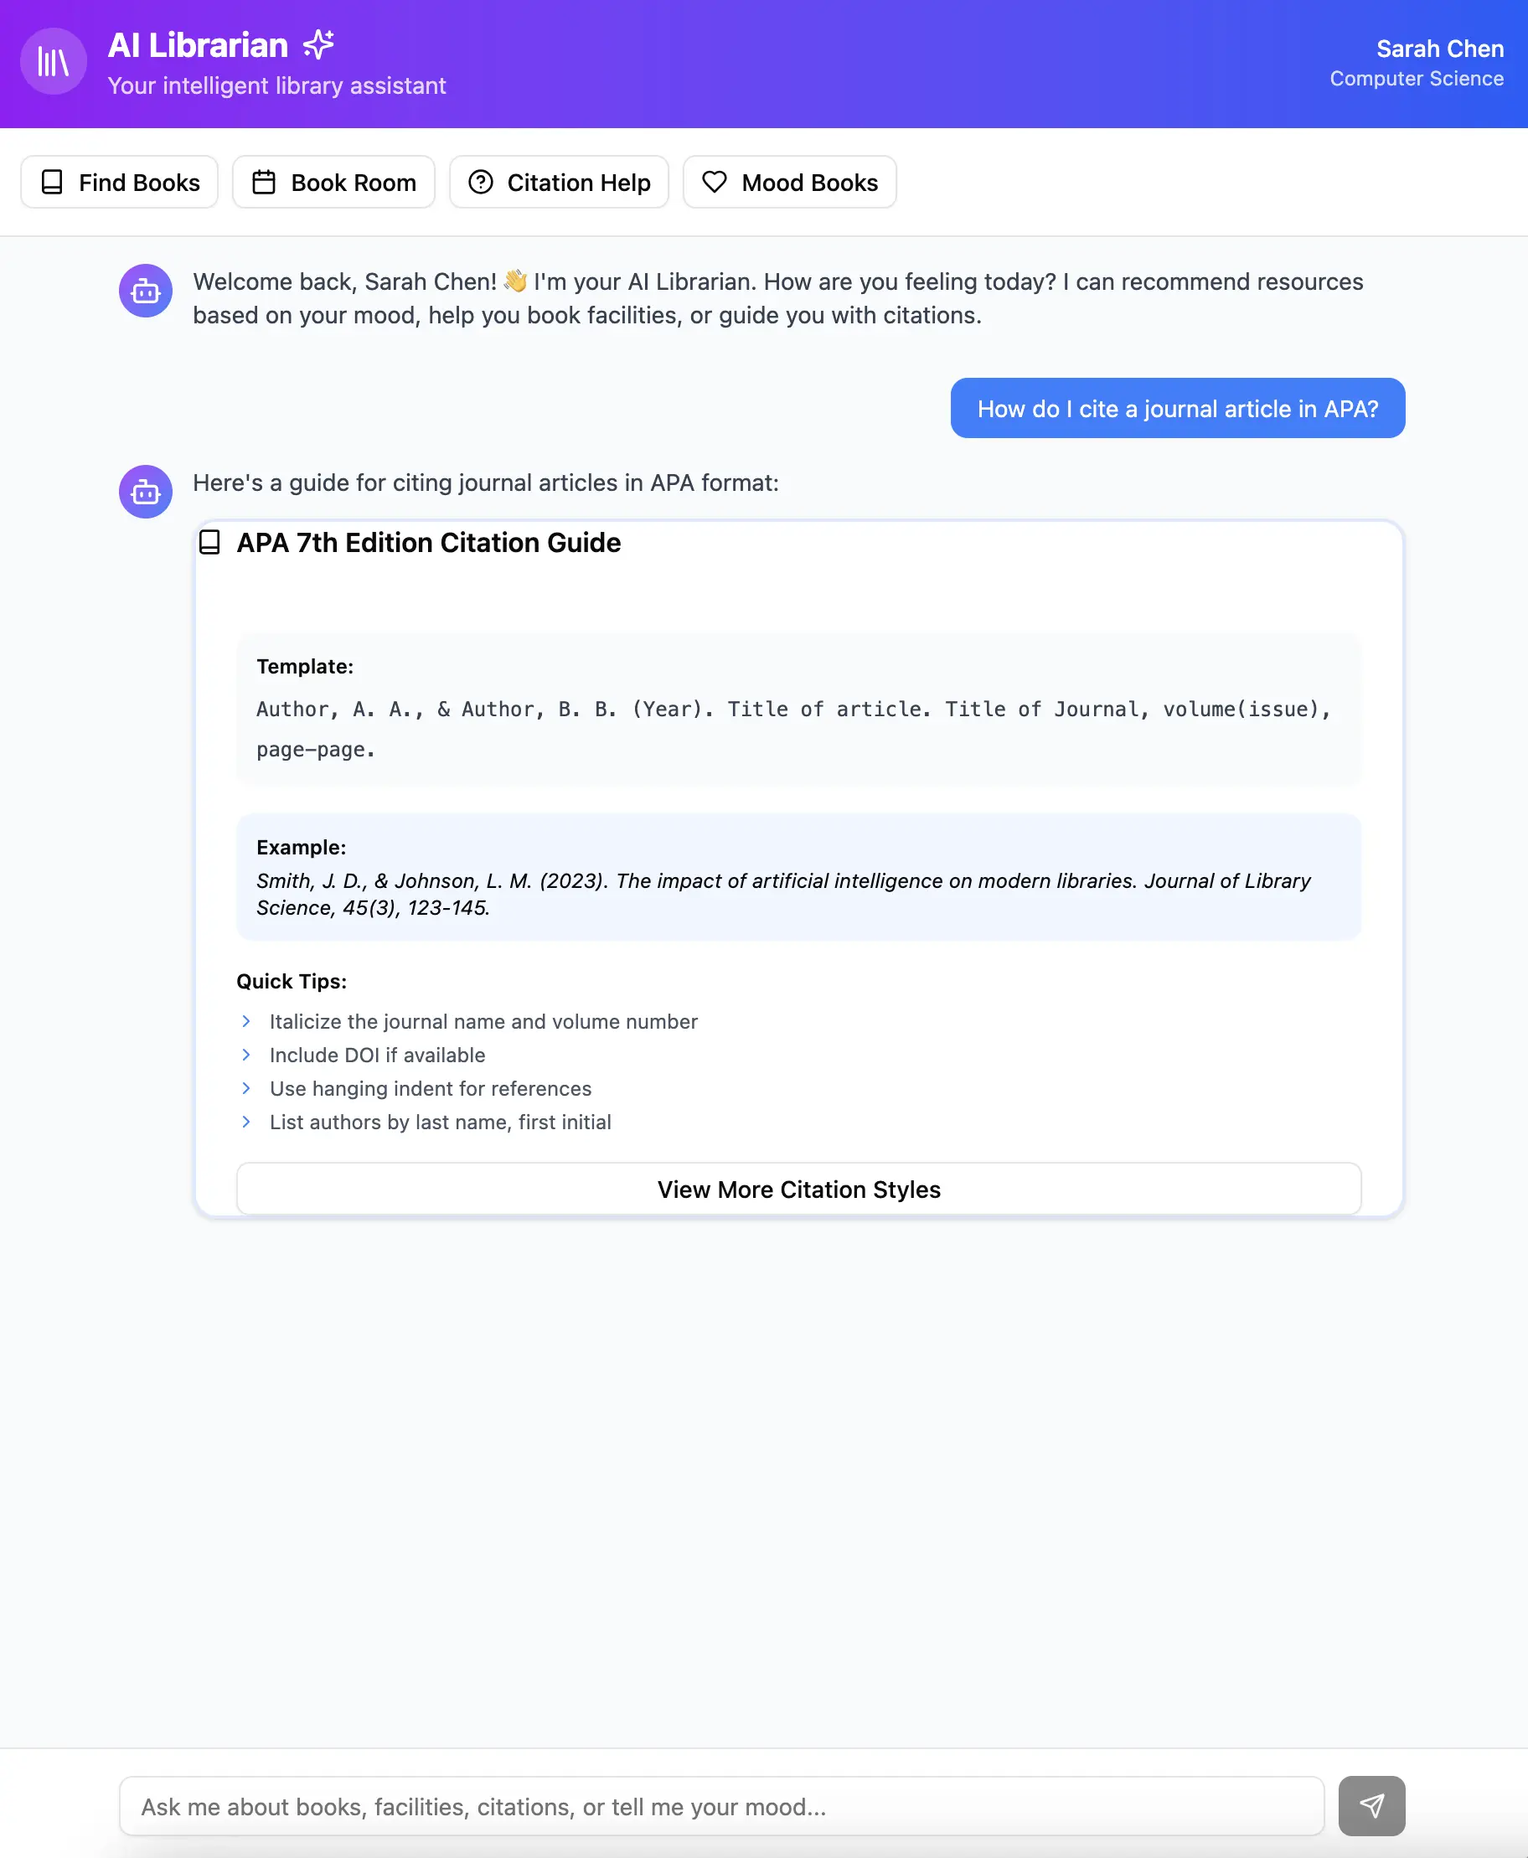The height and width of the screenshot is (1858, 1528).
Task: Click the chevron beside Italicize the journal name
Action: click(x=246, y=1021)
